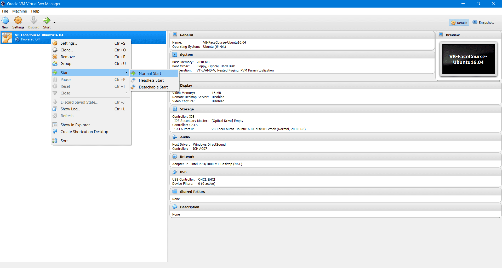Click the '[Optical Drive] Empty' storage entry
The height and width of the screenshot is (268, 502).
click(x=227, y=121)
